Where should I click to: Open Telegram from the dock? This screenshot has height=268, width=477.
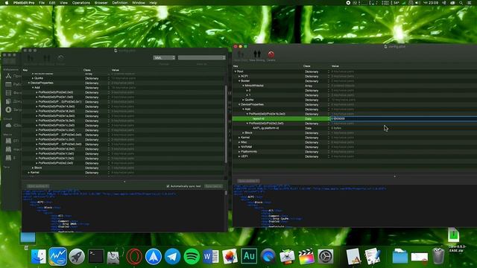[x=172, y=256]
